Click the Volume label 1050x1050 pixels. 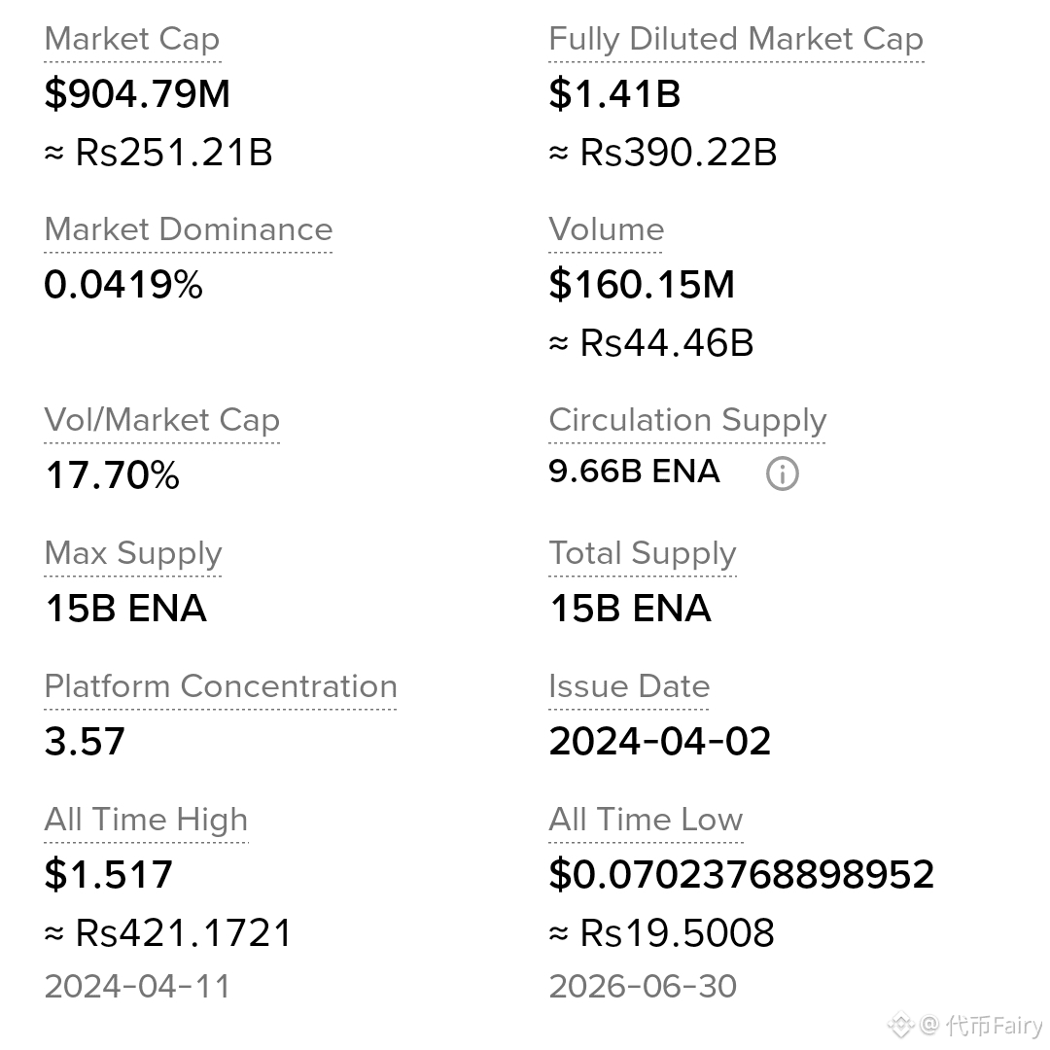pos(606,229)
